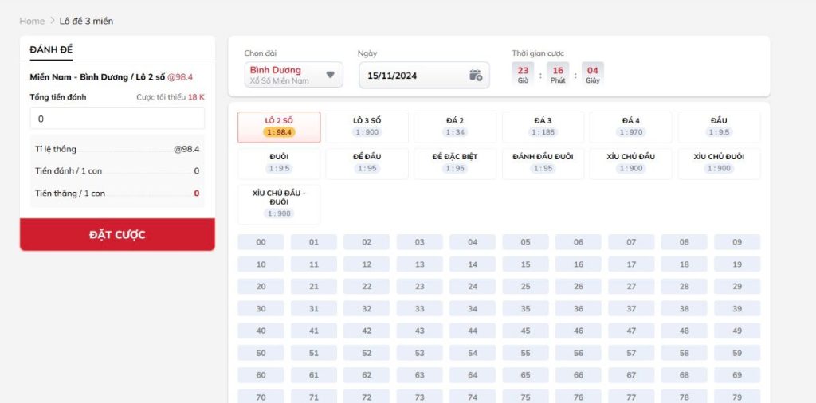Pick the ĐUÔI bet option

(x=279, y=163)
